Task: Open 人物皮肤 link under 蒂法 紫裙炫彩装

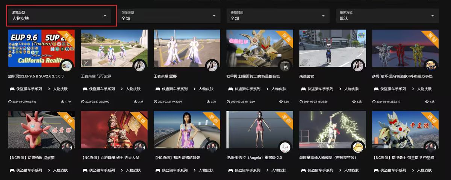Action: [x=206, y=170]
